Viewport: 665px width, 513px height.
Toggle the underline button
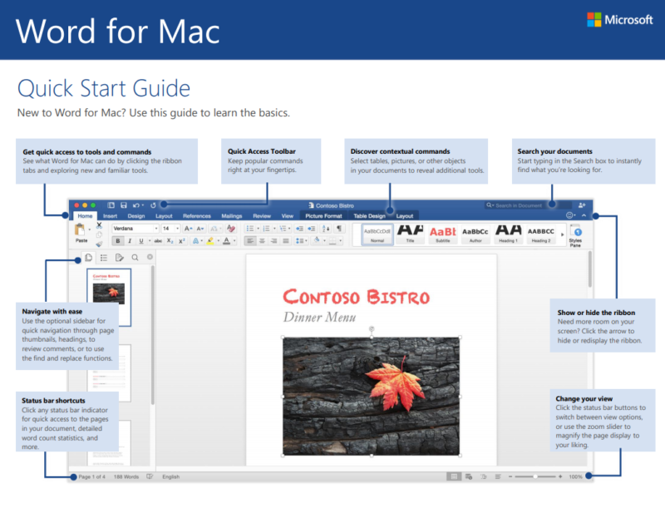[140, 240]
